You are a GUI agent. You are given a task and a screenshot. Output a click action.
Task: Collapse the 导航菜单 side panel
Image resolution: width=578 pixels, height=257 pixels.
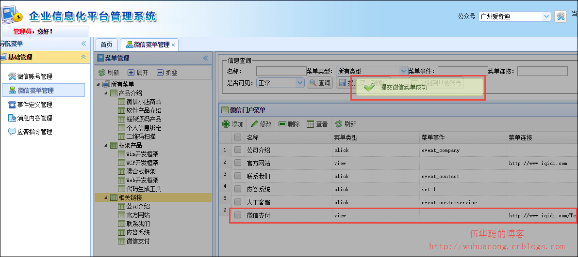[83, 44]
